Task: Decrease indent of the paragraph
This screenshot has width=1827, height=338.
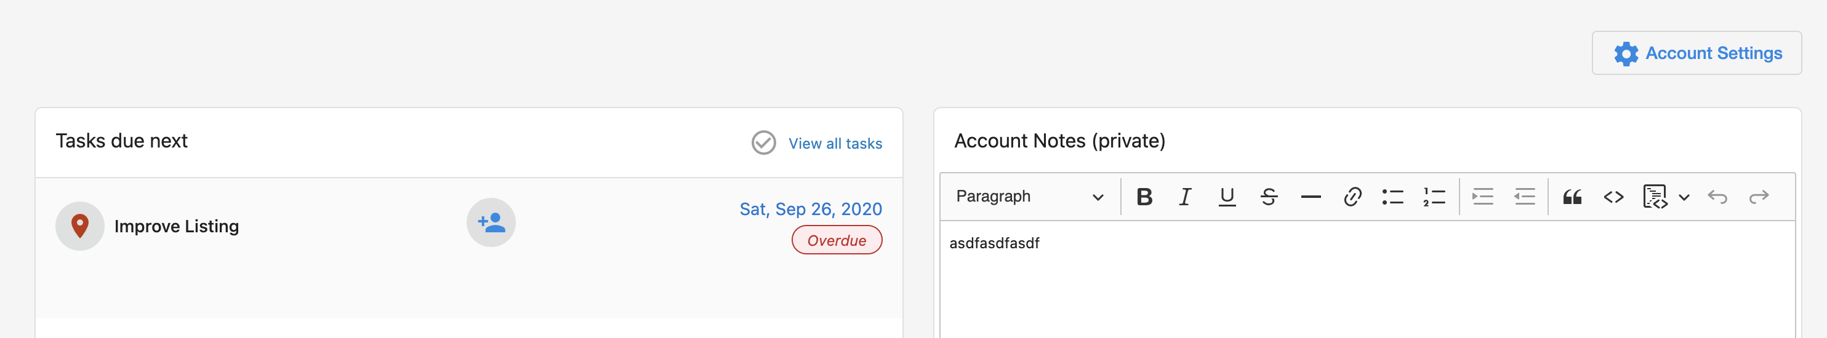Action: [x=1524, y=196]
